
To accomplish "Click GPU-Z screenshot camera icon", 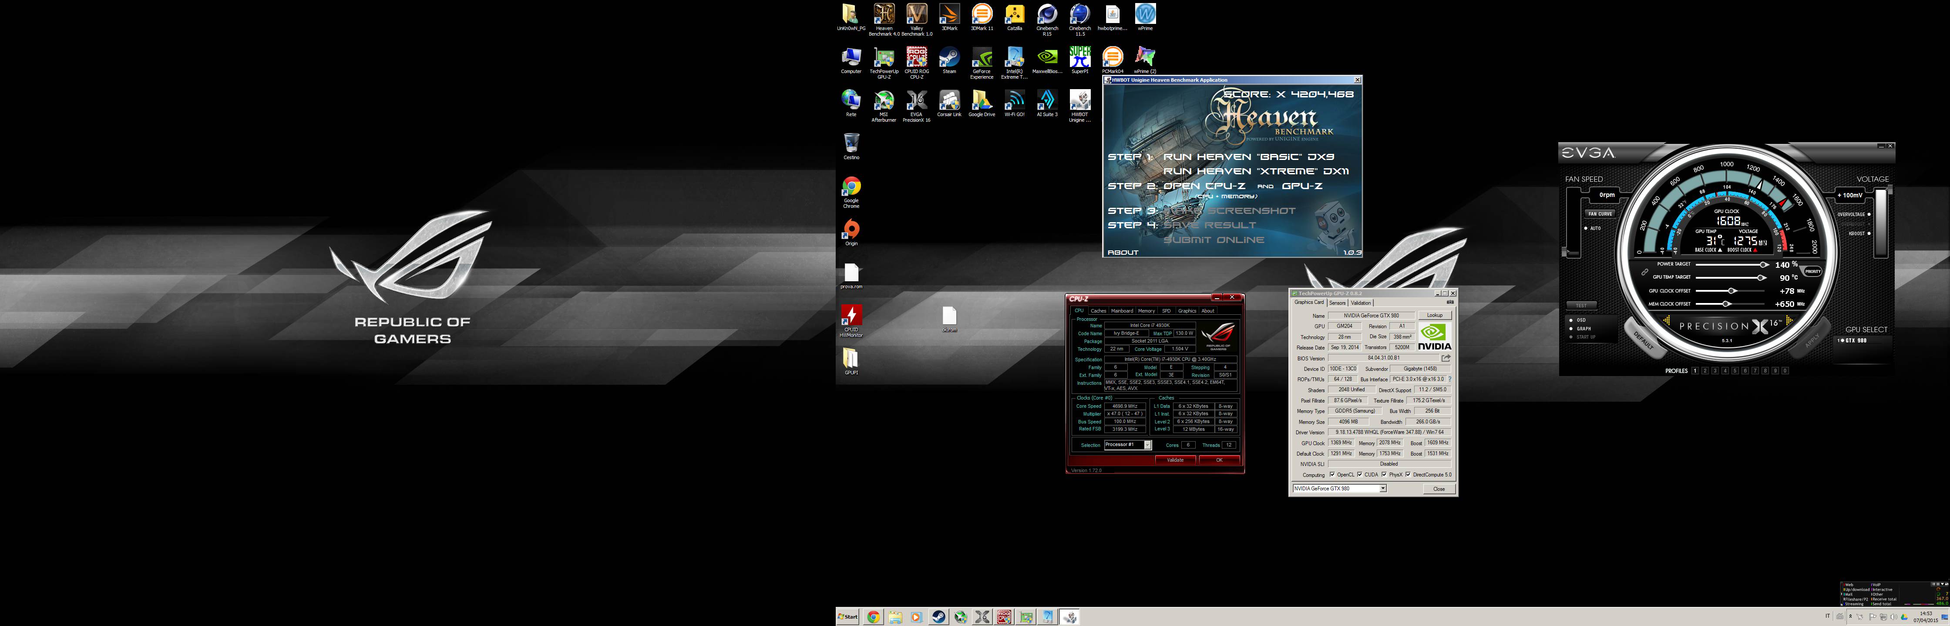I will coord(1450,303).
